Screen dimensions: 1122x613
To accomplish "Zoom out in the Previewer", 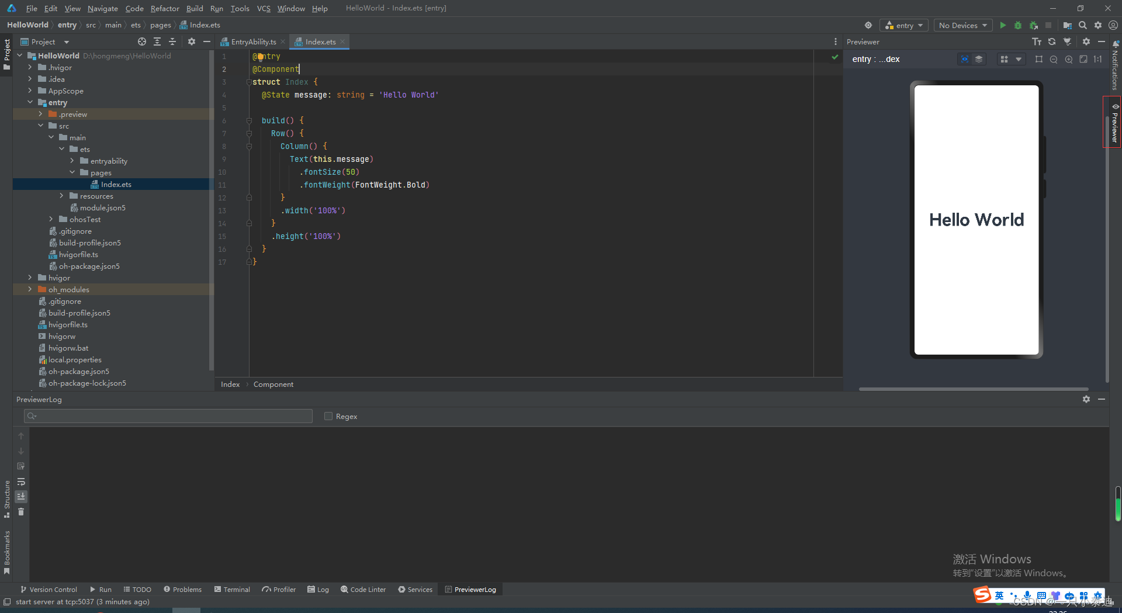I will click(1054, 59).
